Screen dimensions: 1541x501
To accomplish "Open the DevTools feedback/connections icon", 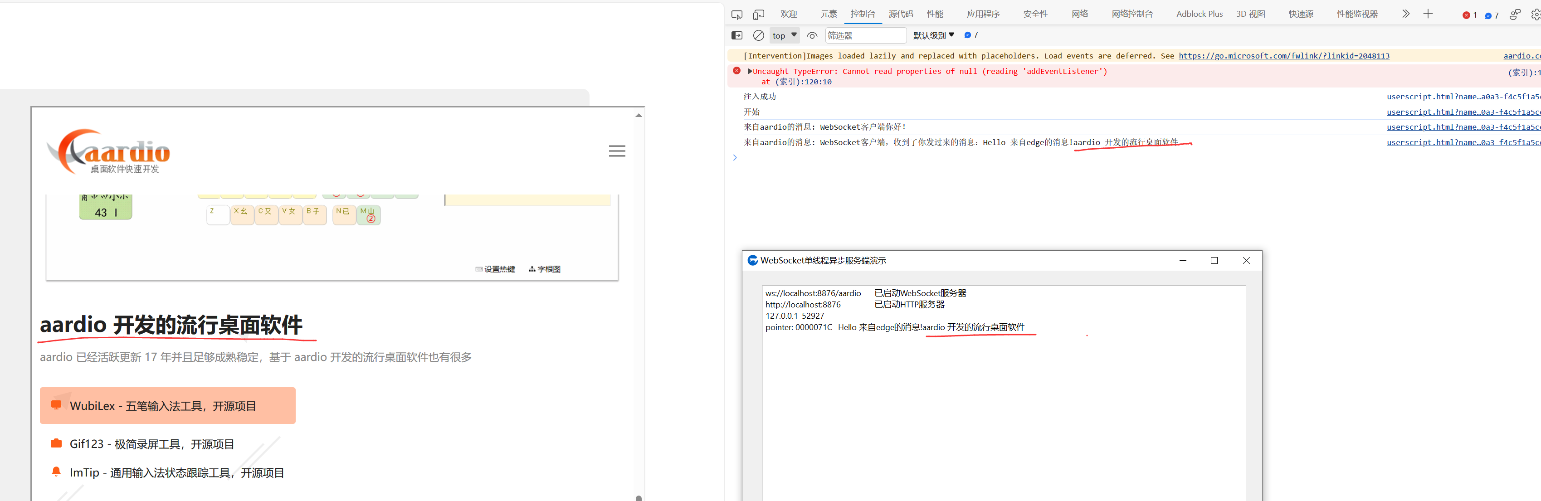I will click(1515, 15).
